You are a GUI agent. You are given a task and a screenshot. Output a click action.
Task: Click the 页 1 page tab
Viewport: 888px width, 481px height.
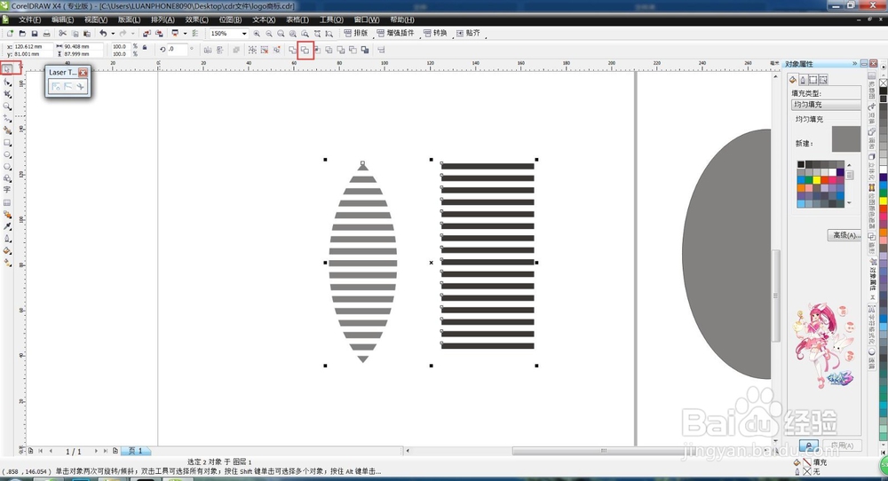(x=135, y=451)
